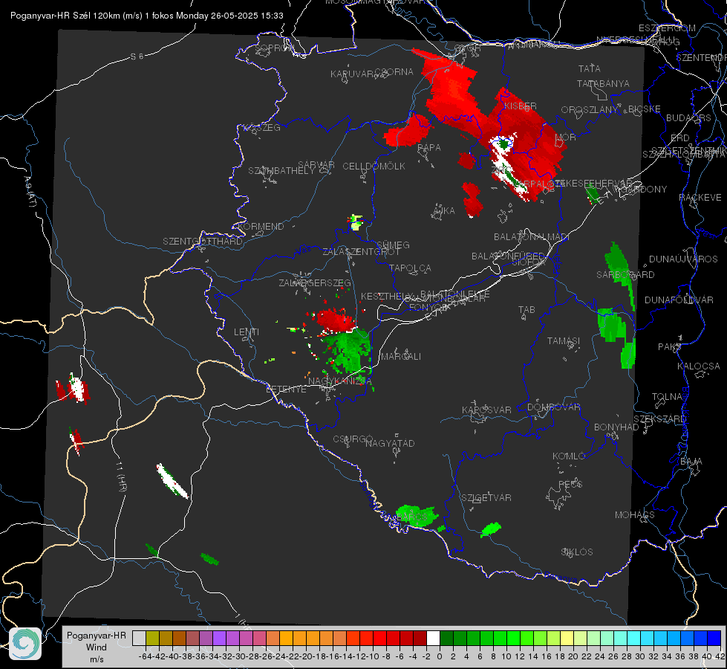The height and width of the screenshot is (669, 727).
Task: Click the KAPOSVAR city label
Action: click(487, 410)
